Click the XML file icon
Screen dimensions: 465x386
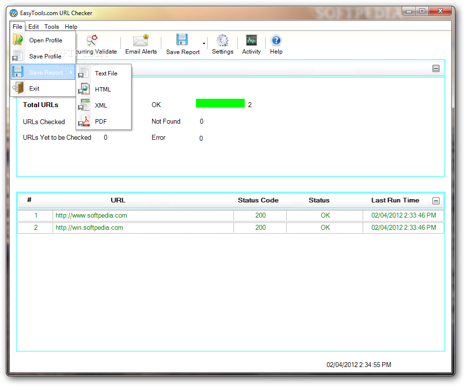pyautogui.click(x=84, y=105)
